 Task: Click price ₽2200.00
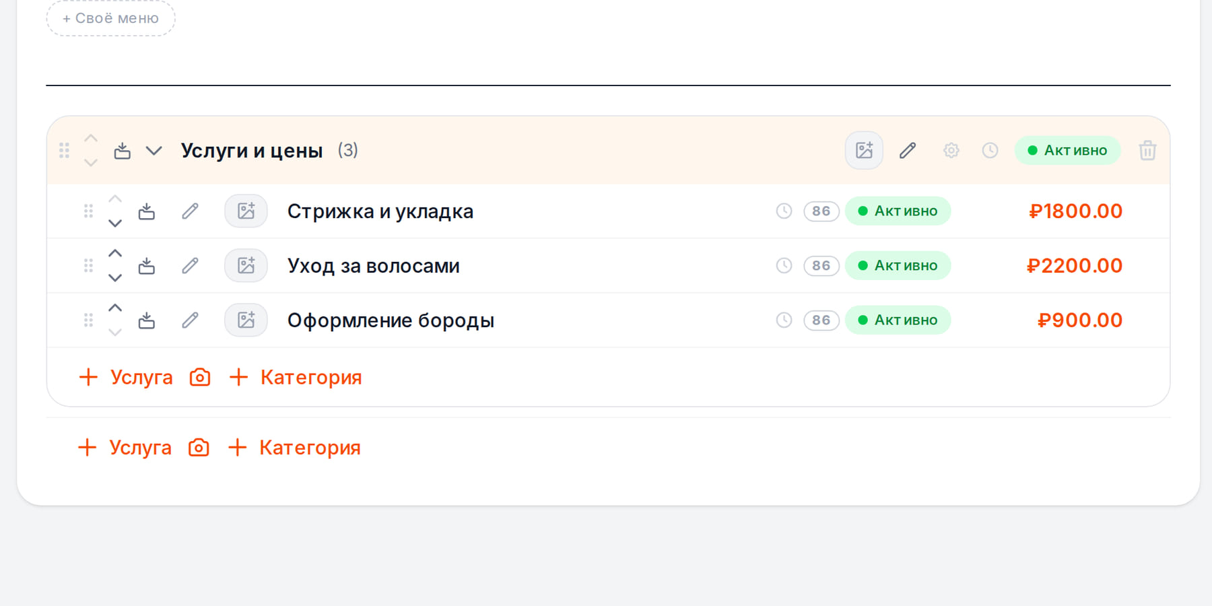[x=1075, y=265]
